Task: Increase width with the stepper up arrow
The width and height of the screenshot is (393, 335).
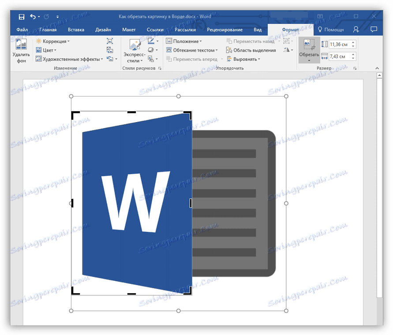Action: tap(353, 54)
